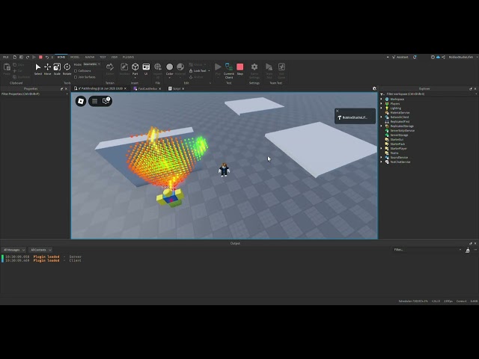Click the Lock Tool button
Image resolution: width=479 pixels, height=359 pixels.
point(198,71)
